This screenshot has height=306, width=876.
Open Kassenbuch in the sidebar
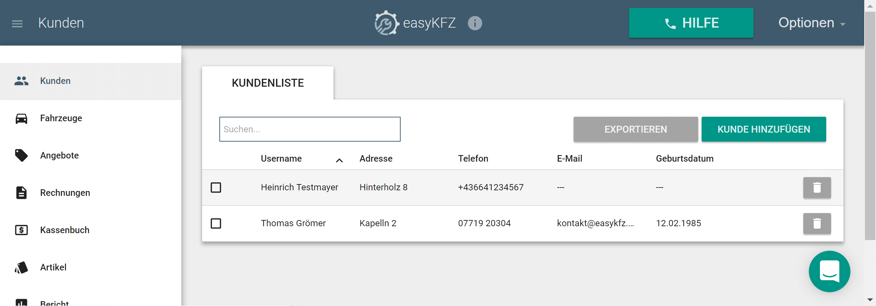pos(91,230)
